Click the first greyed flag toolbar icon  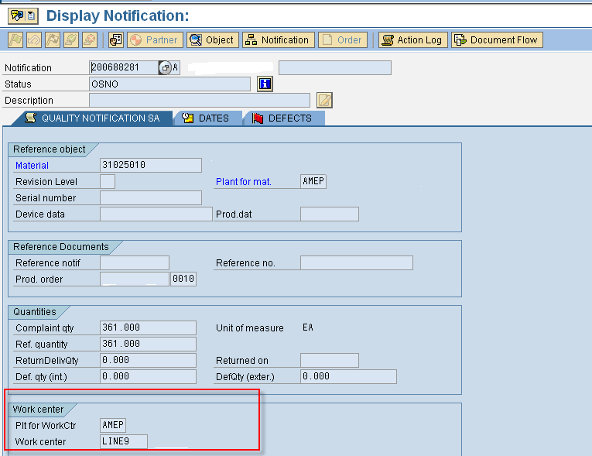(15, 39)
